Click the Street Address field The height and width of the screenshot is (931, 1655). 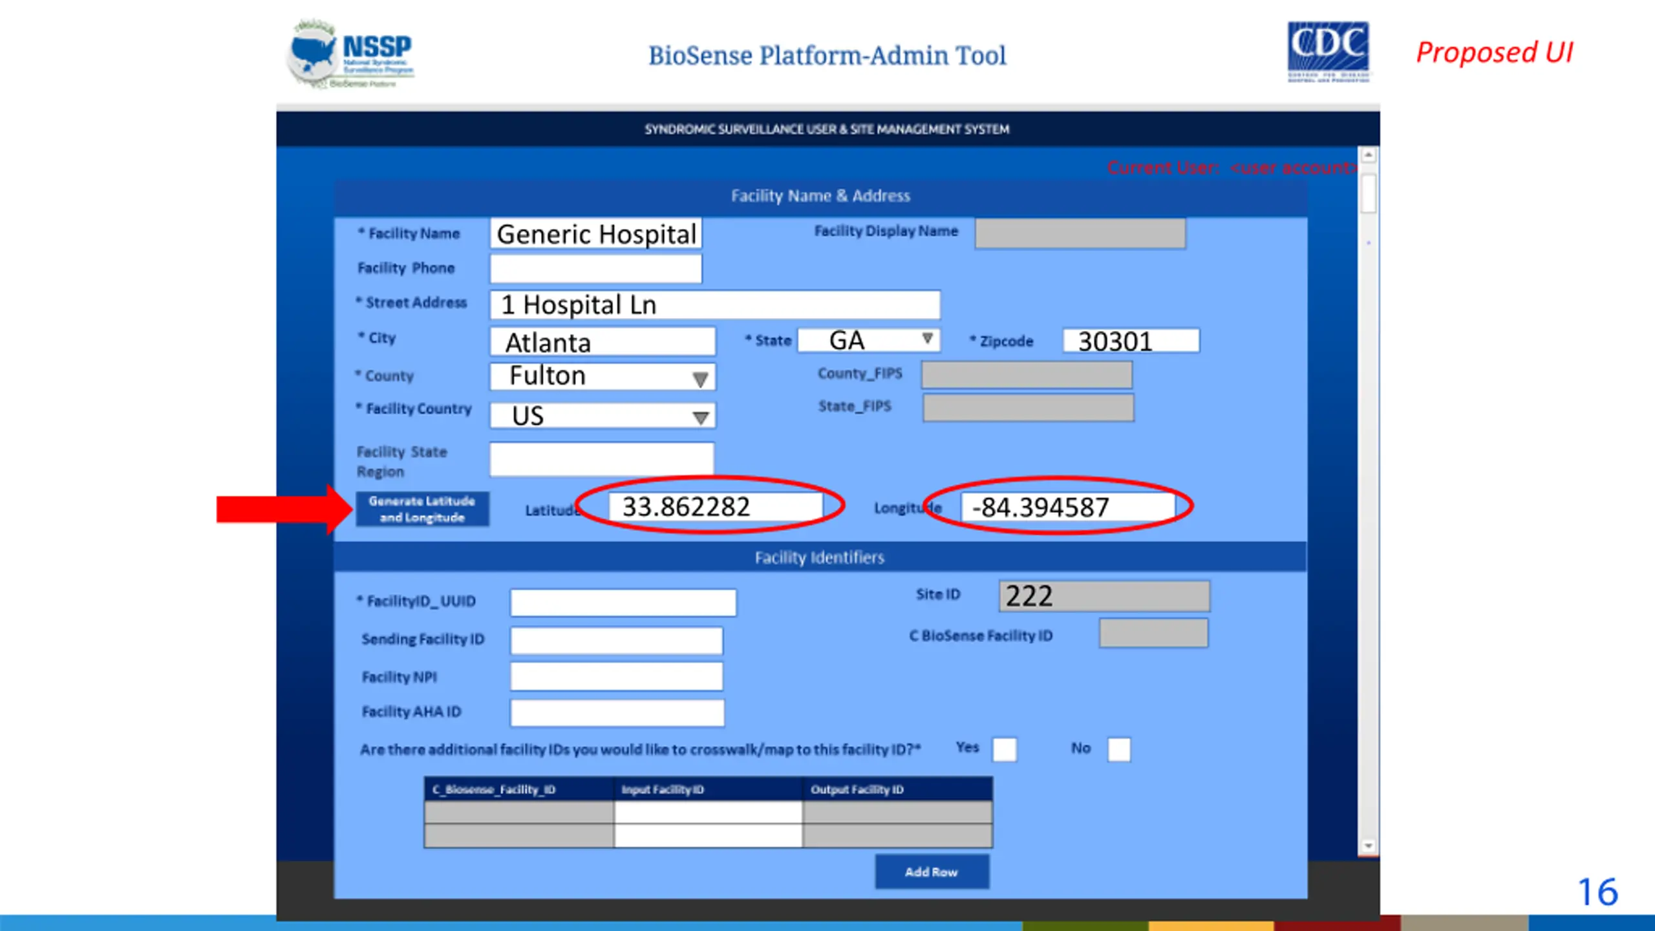(714, 305)
